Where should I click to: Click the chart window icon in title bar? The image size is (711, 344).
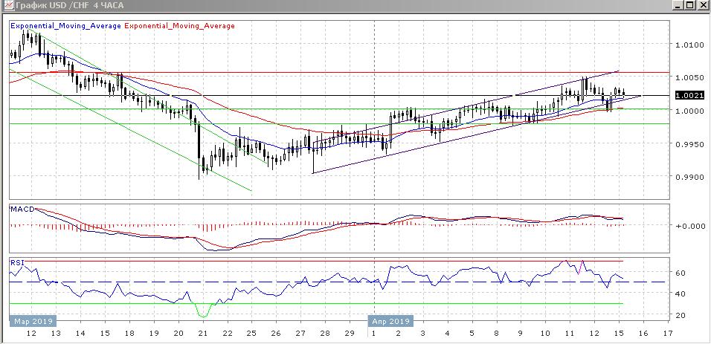(x=7, y=5)
